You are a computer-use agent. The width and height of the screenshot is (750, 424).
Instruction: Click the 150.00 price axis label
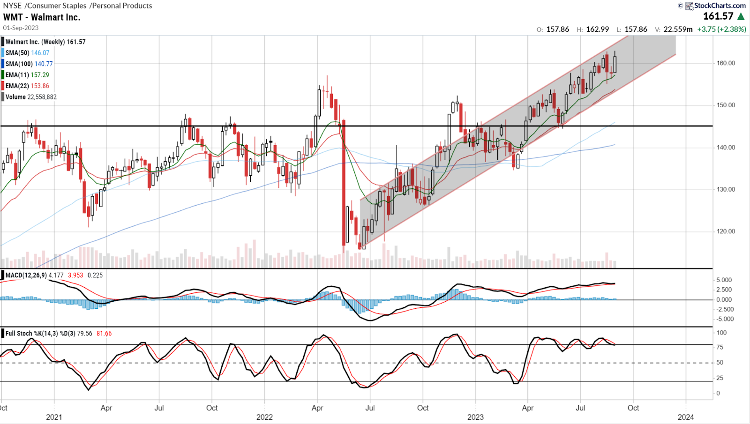(726, 105)
